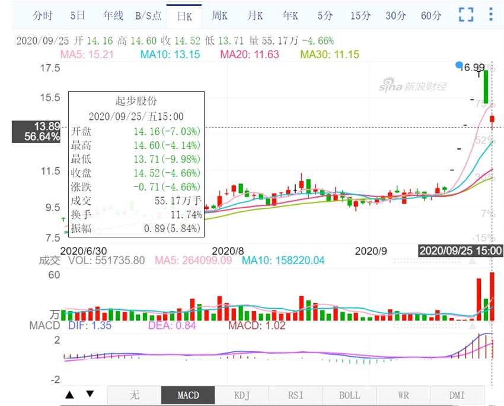Click the 振幅 0.89(5.84%) amplitude row
The height and width of the screenshot is (406, 504).
pyautogui.click(x=136, y=229)
